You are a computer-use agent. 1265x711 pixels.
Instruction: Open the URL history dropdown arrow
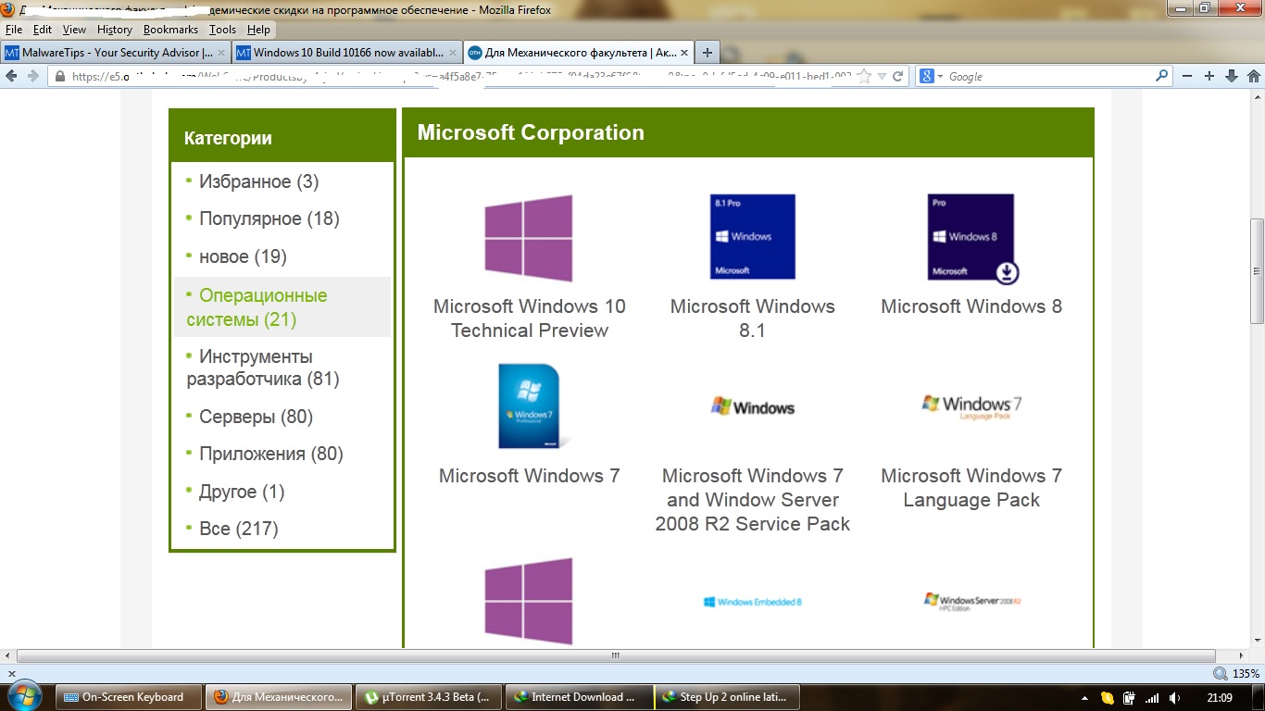pyautogui.click(x=882, y=77)
